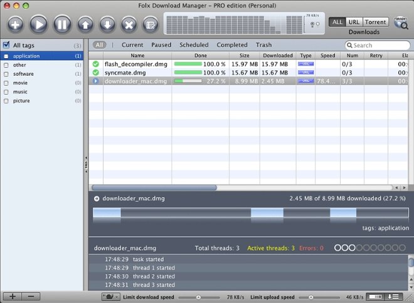Sort by Num column header
The image size is (414, 303).
[353, 56]
